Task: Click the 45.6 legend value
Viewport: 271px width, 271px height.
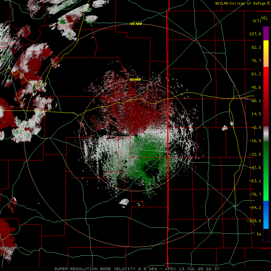Action: (x=256, y=87)
